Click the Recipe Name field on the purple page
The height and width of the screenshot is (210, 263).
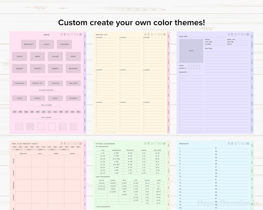coord(202,36)
